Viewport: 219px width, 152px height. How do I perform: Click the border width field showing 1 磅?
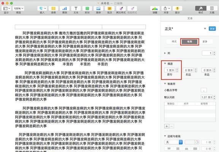point(207,142)
